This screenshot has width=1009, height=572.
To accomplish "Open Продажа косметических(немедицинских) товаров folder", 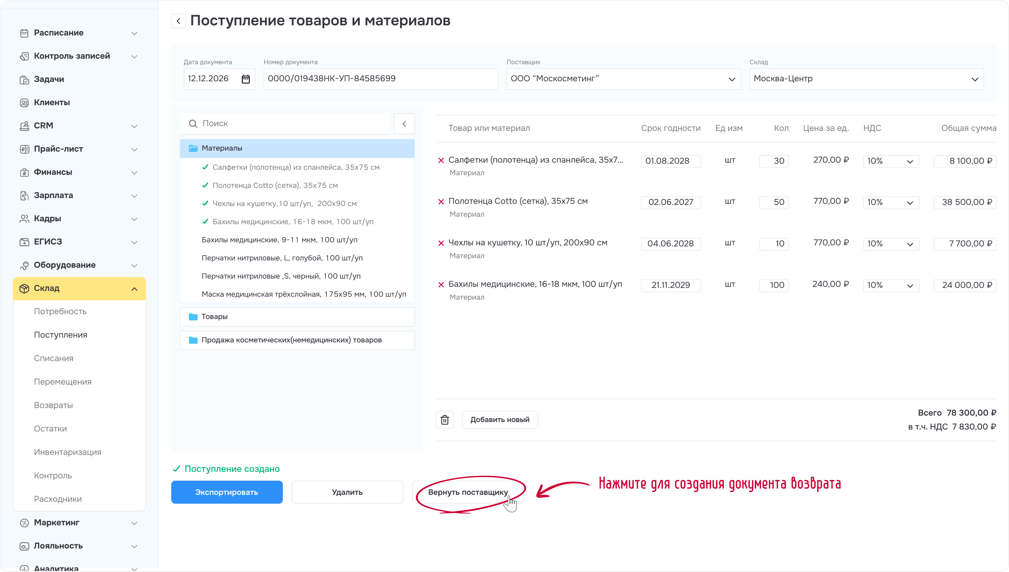I will 297,340.
